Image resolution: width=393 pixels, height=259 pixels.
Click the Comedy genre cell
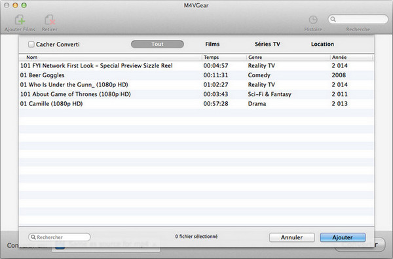pyautogui.click(x=259, y=75)
